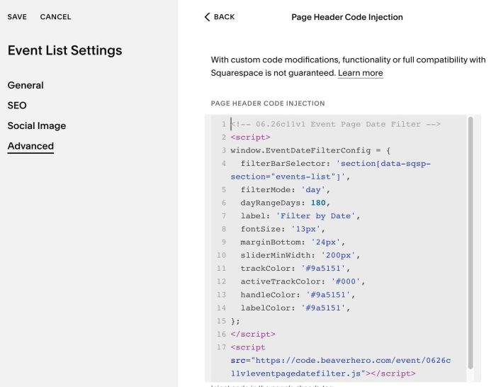Click the beaverhero script src URL
Screen dimensions: 496x387
pos(341,367)
